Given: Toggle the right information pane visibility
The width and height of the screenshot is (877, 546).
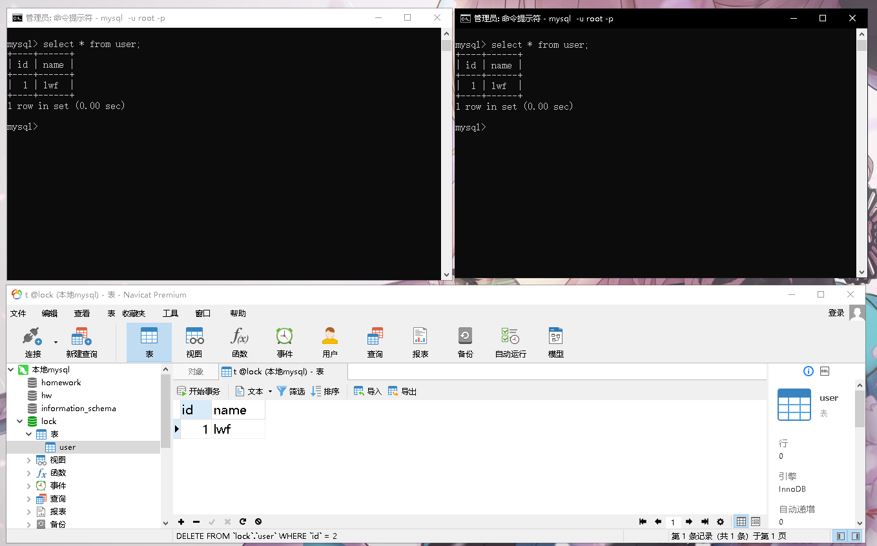Looking at the screenshot, I should pos(856,536).
